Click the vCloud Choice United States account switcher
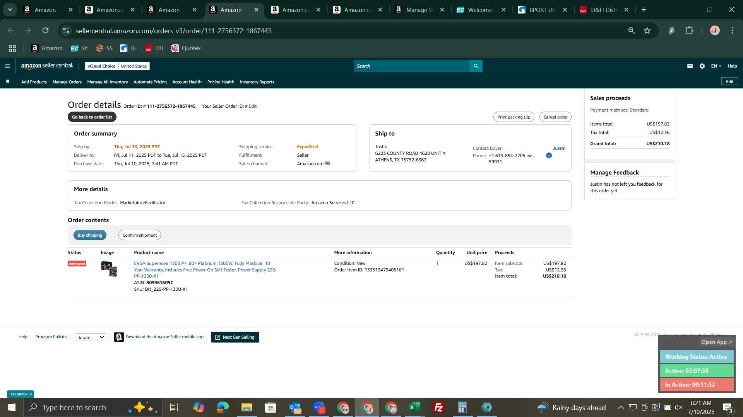The width and height of the screenshot is (743, 417). point(117,66)
